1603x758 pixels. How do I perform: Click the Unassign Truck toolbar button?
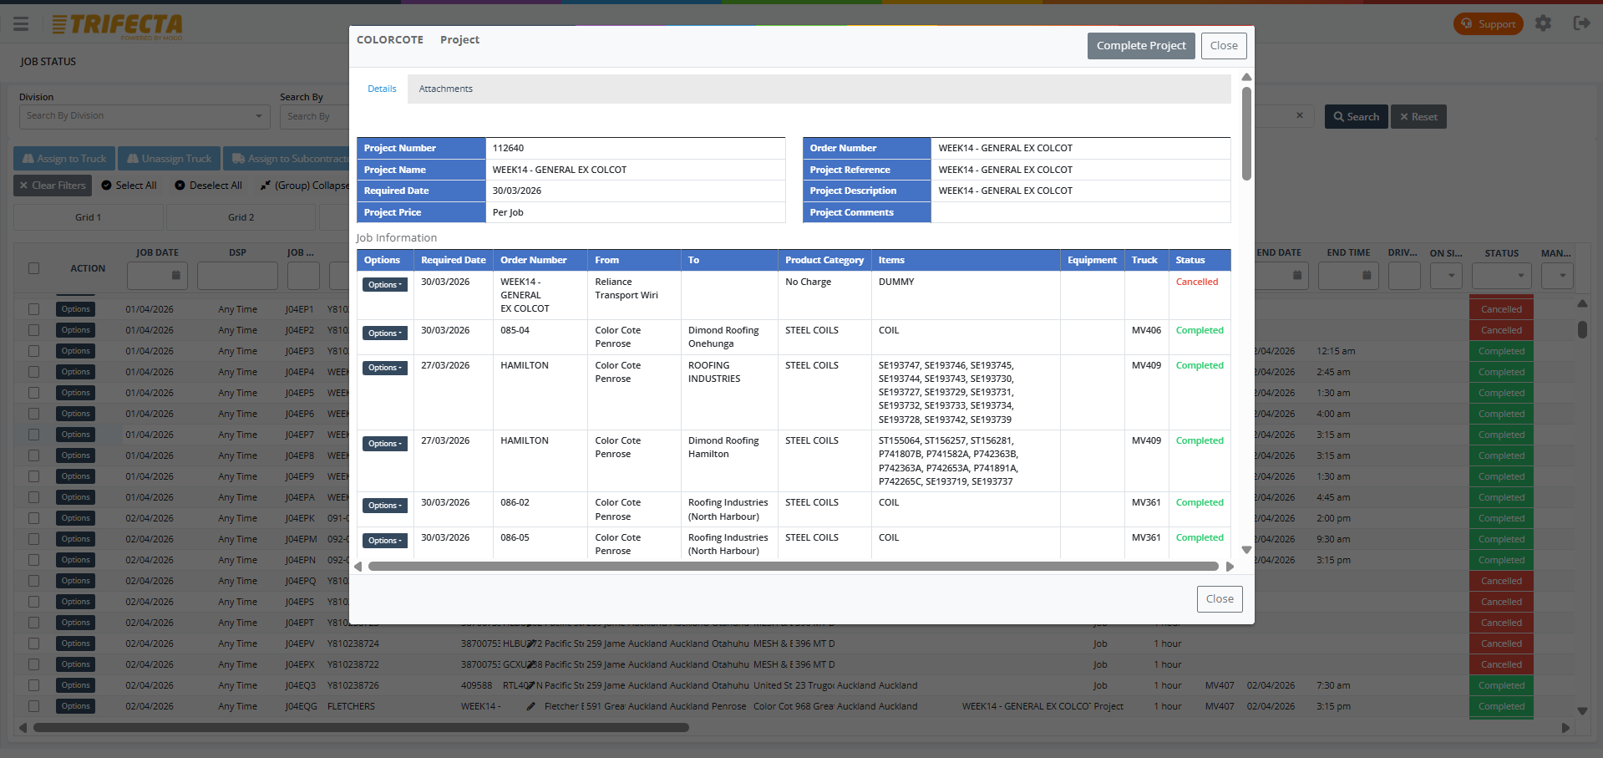[x=170, y=159]
